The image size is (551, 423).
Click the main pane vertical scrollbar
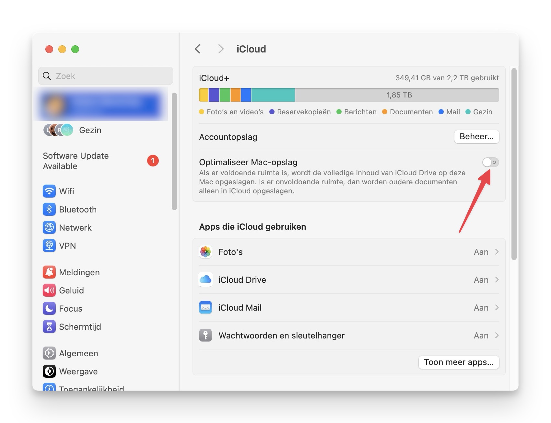[514, 164]
